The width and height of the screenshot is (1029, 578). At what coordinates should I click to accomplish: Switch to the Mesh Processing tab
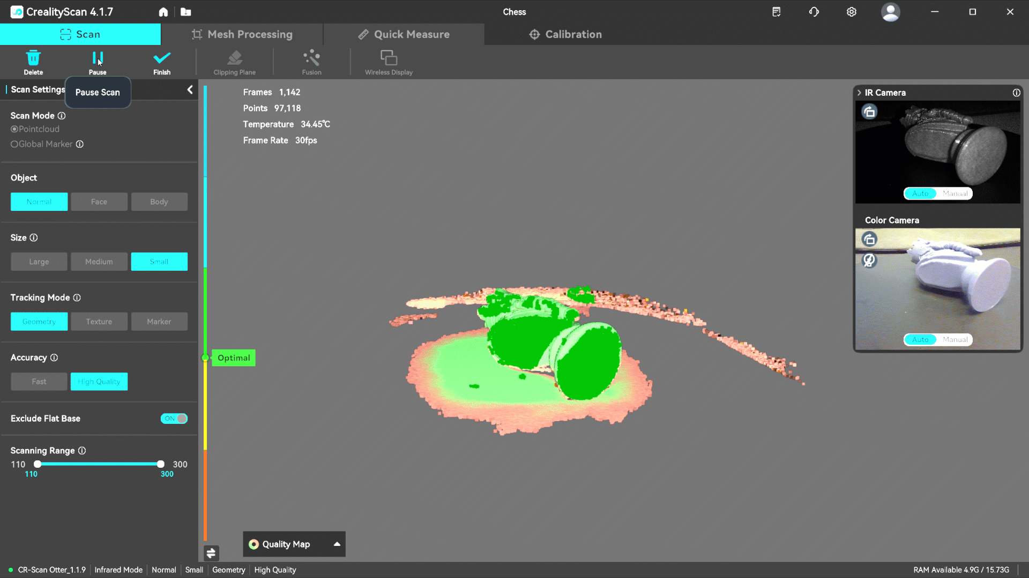242,34
